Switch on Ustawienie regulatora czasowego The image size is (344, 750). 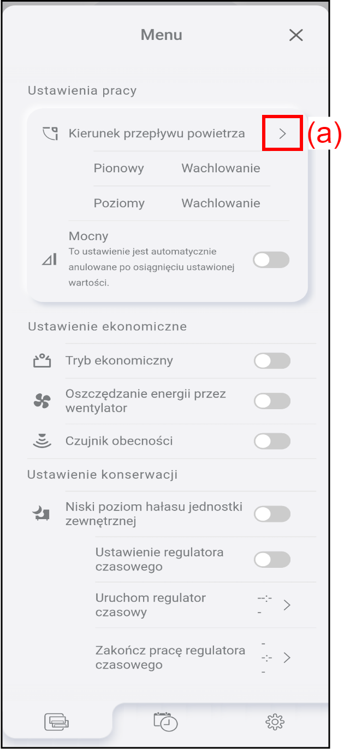(272, 560)
